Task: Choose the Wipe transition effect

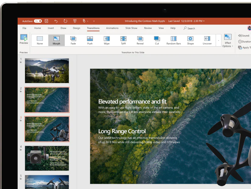Action: tap(106, 40)
